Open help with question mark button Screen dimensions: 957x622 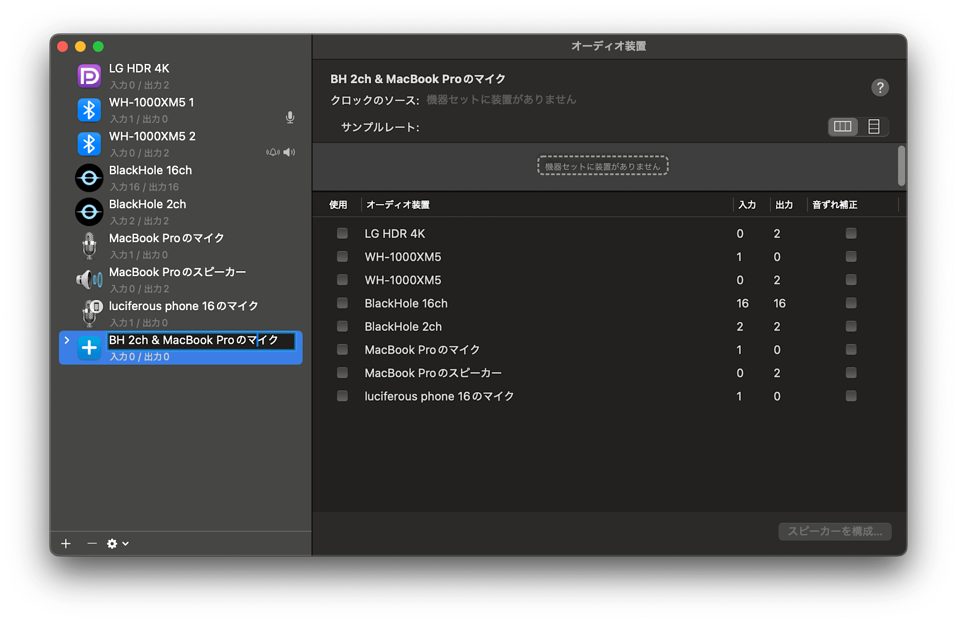(879, 88)
